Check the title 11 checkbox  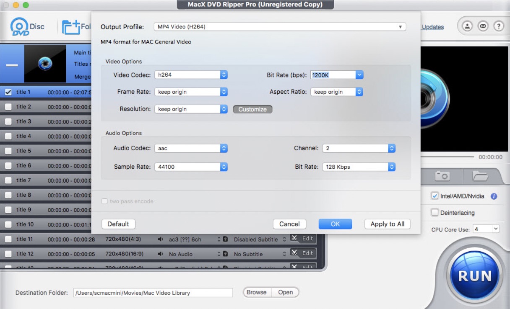pyautogui.click(x=8, y=239)
